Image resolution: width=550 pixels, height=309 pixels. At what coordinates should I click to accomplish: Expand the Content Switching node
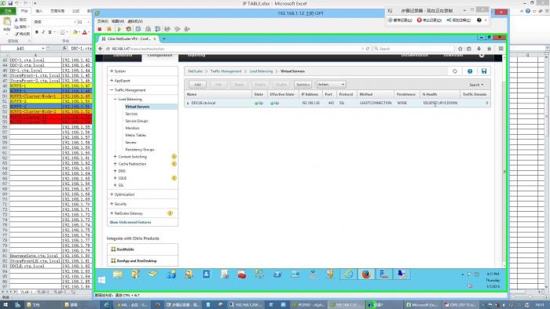[115, 157]
